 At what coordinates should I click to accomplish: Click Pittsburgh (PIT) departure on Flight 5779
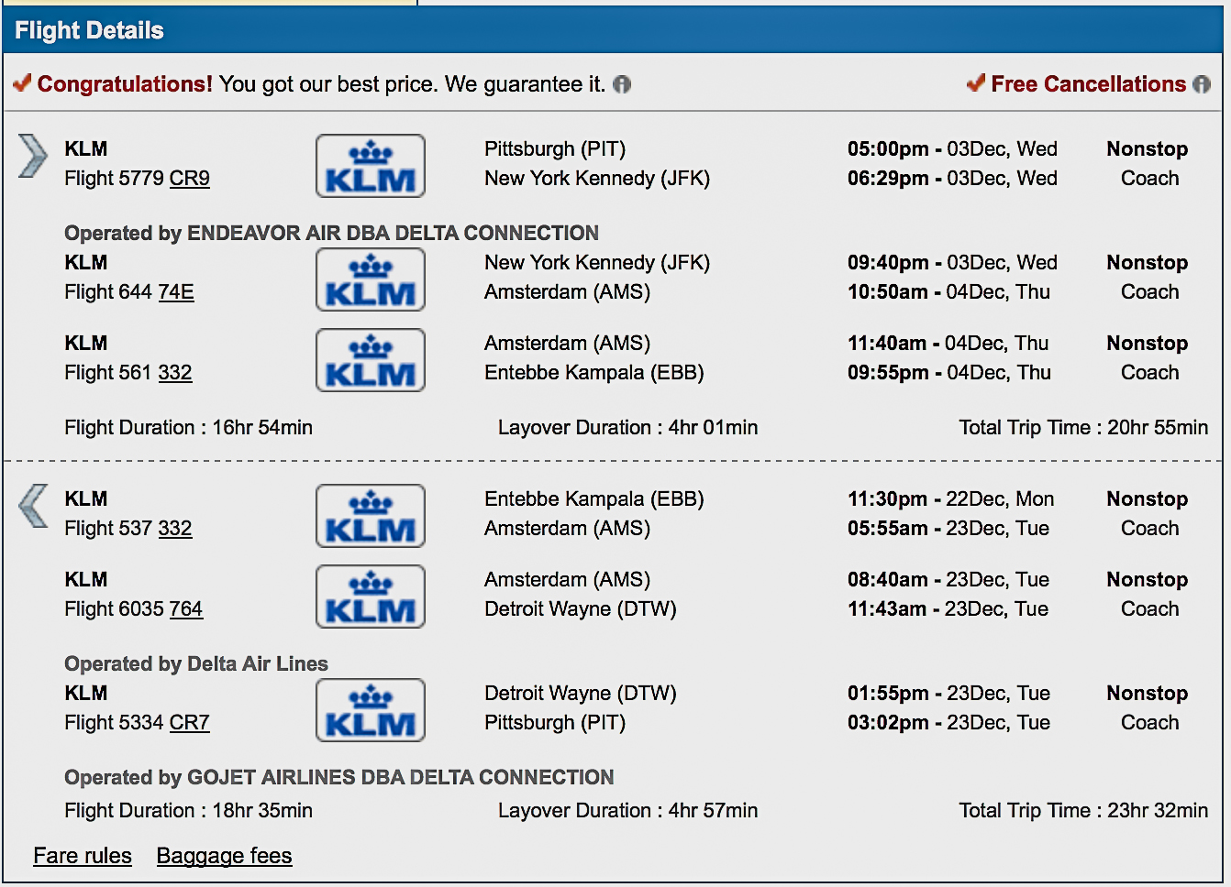(555, 149)
